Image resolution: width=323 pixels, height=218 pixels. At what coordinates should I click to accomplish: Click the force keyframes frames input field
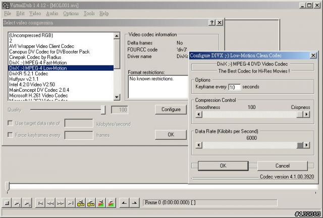coord(79,135)
